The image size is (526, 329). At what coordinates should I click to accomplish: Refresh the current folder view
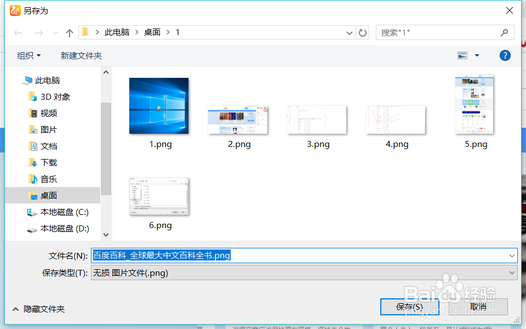pyautogui.click(x=363, y=33)
